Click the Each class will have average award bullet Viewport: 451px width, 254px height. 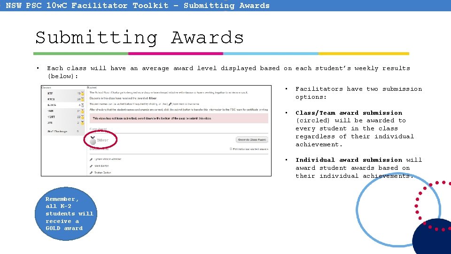tap(229, 72)
